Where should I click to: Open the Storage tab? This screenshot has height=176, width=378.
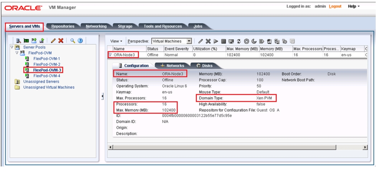125,26
